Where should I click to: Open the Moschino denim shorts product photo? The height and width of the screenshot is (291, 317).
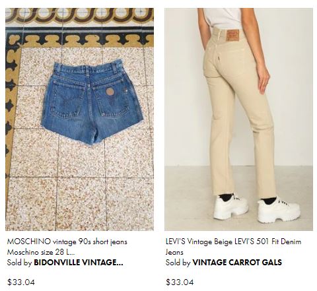(79, 119)
